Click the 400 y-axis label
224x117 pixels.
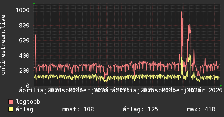point(24,56)
